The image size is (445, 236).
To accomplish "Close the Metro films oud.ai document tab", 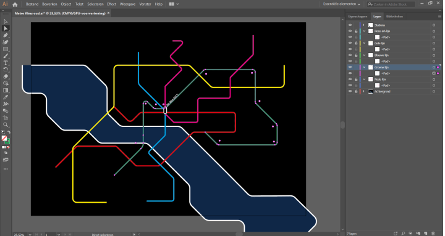I will point(108,13).
